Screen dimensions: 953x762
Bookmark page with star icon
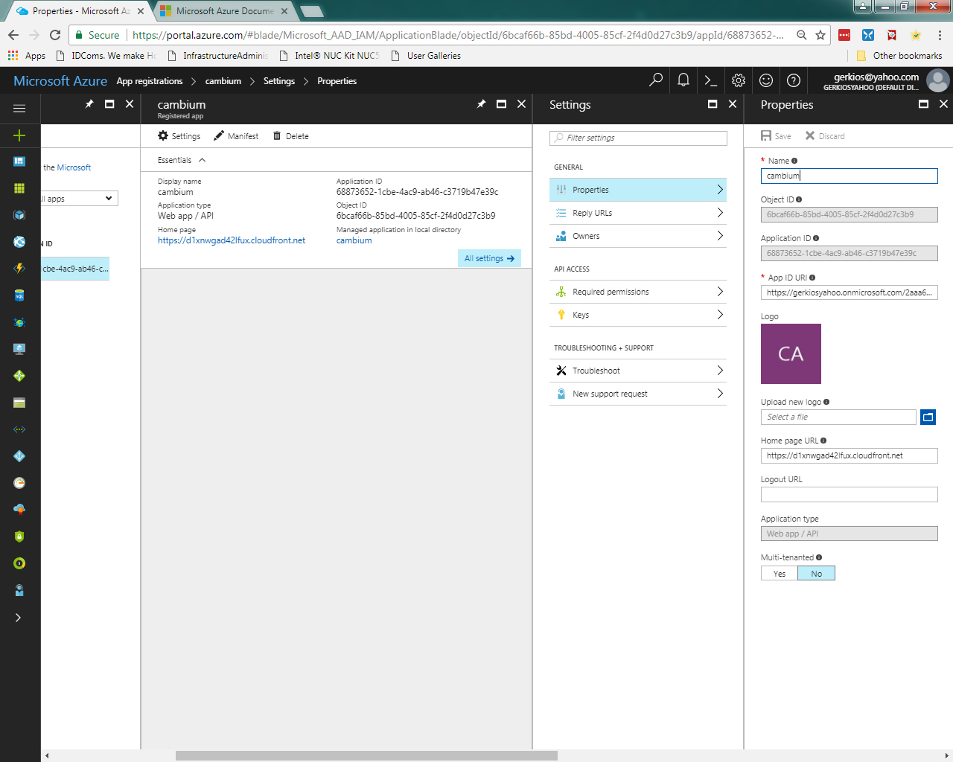coord(820,35)
